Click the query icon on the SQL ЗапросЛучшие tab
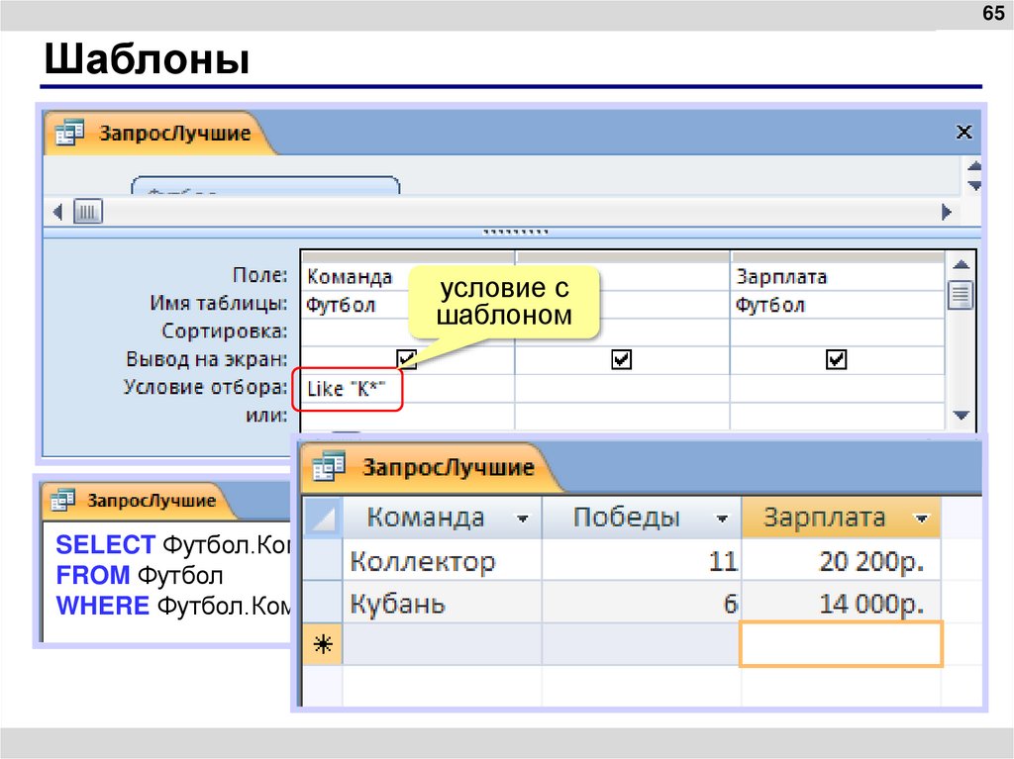 pyautogui.click(x=62, y=501)
